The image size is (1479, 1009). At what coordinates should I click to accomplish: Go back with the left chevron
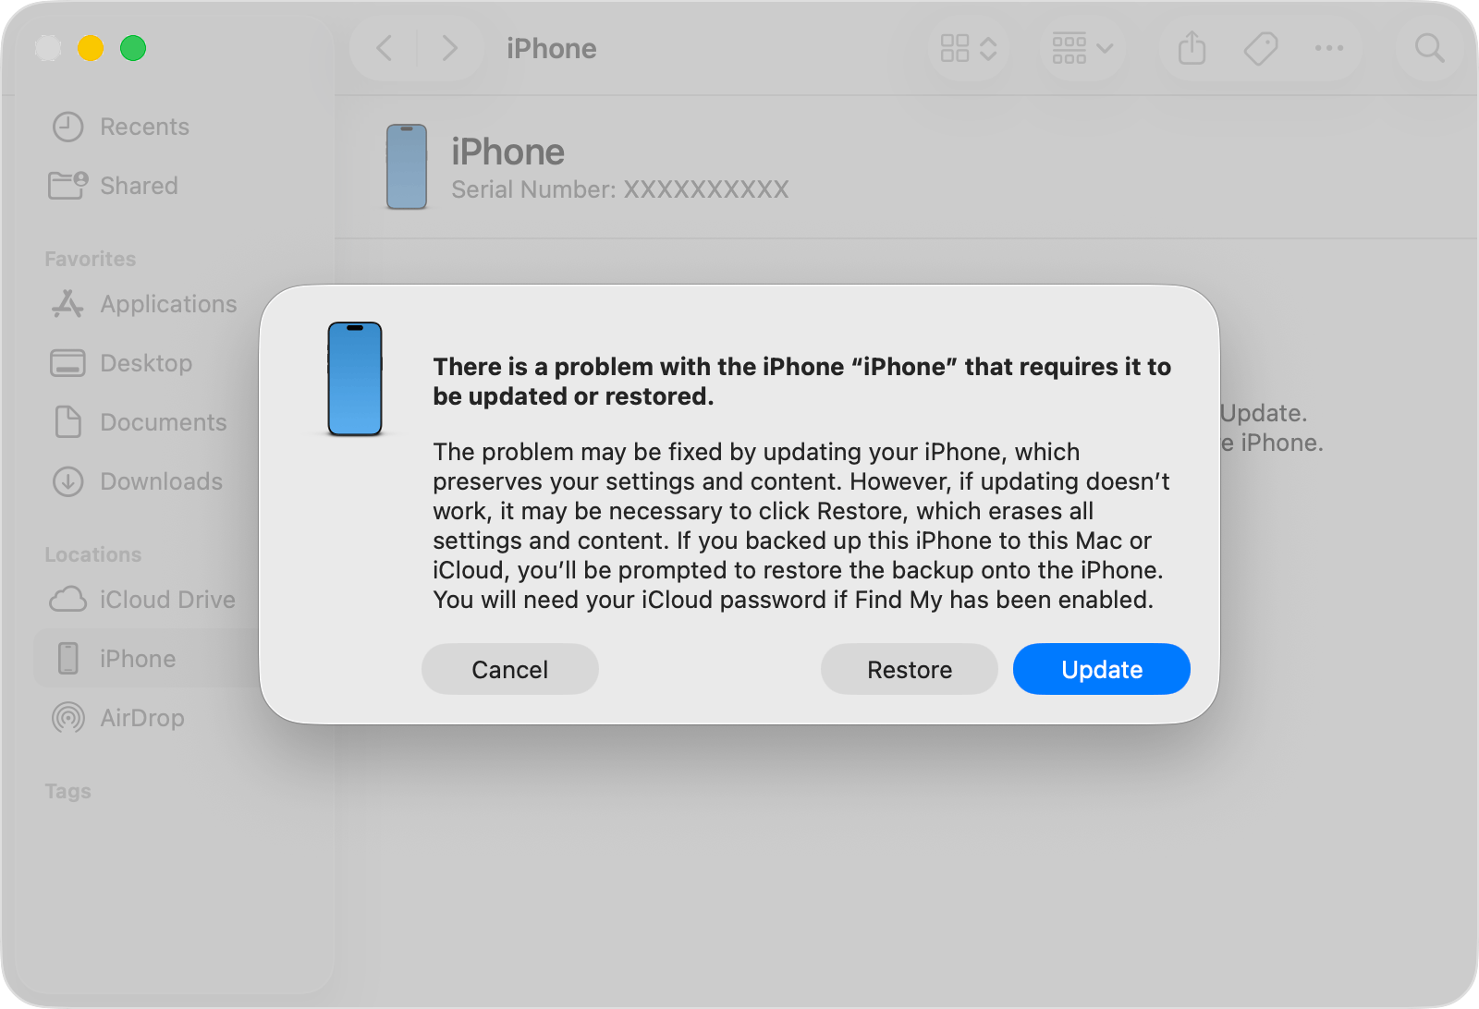pos(385,48)
